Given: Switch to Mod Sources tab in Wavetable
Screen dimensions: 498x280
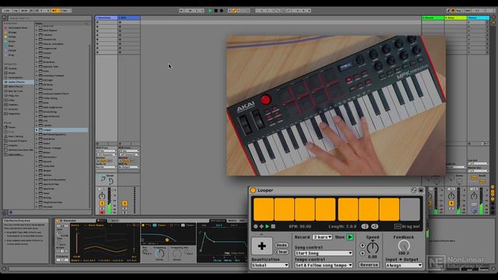Looking at the screenshot, I should [x=218, y=221].
